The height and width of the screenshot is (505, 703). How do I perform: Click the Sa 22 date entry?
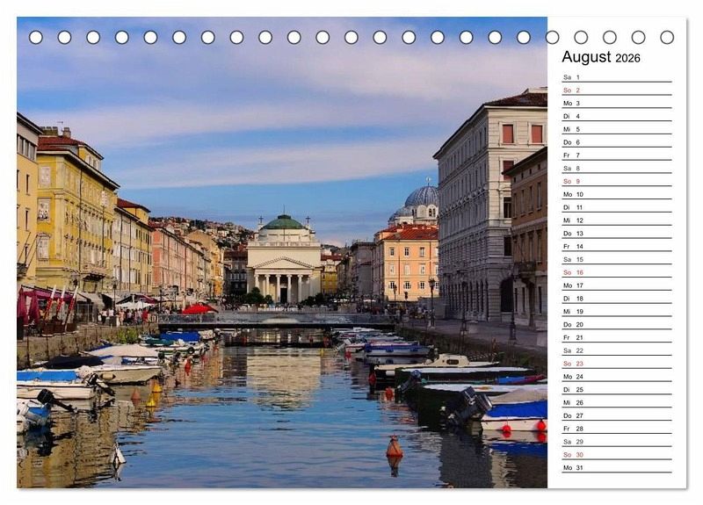point(616,350)
